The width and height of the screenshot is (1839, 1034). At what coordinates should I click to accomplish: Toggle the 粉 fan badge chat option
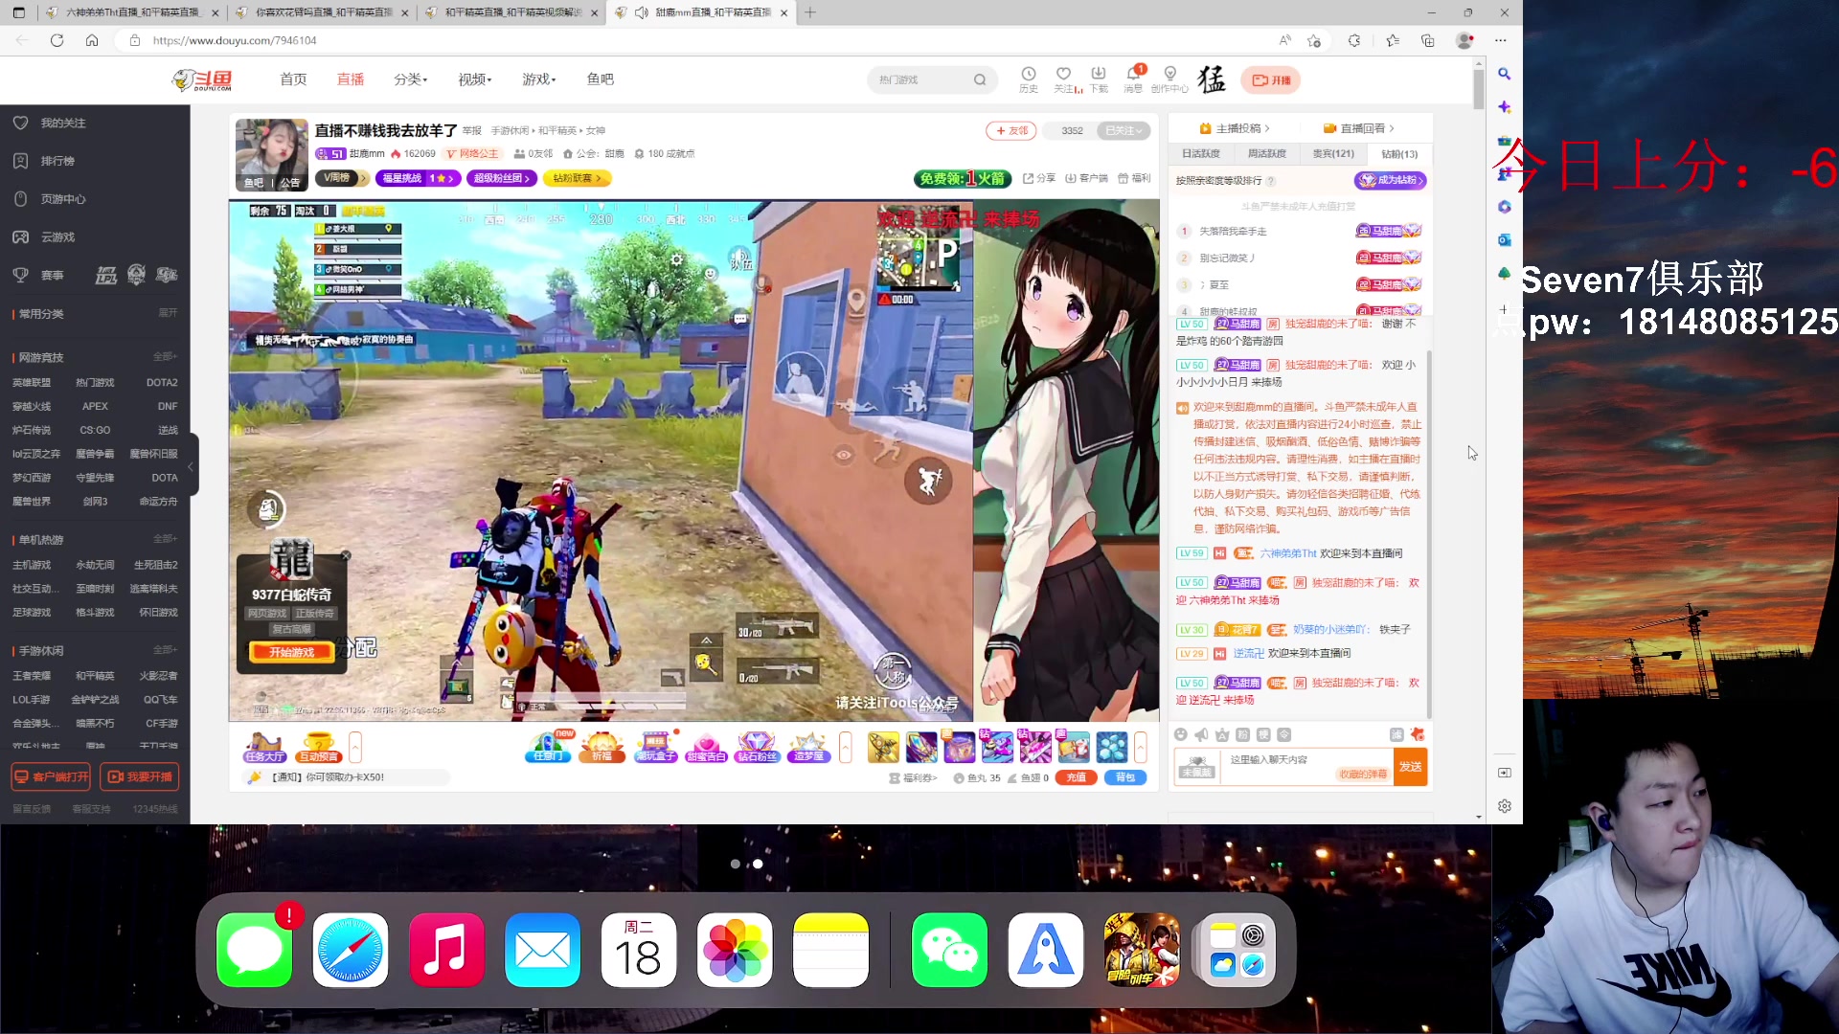click(1242, 734)
